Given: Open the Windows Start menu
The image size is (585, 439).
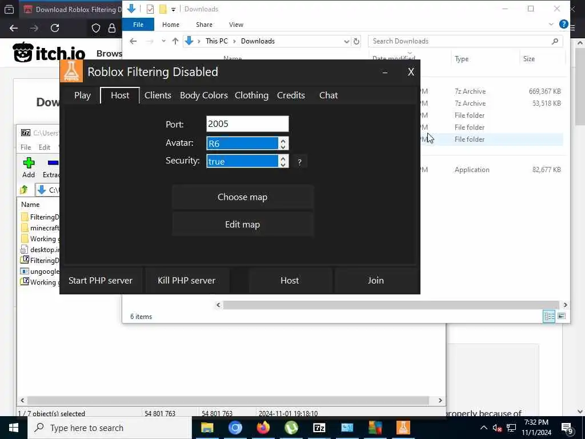Looking at the screenshot, I should coord(14,428).
